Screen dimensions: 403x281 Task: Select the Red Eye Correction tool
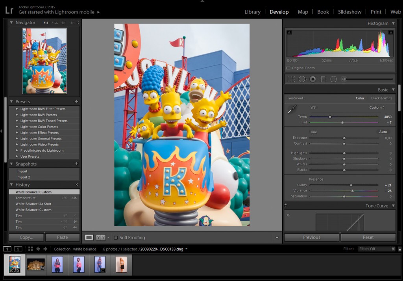(313, 79)
